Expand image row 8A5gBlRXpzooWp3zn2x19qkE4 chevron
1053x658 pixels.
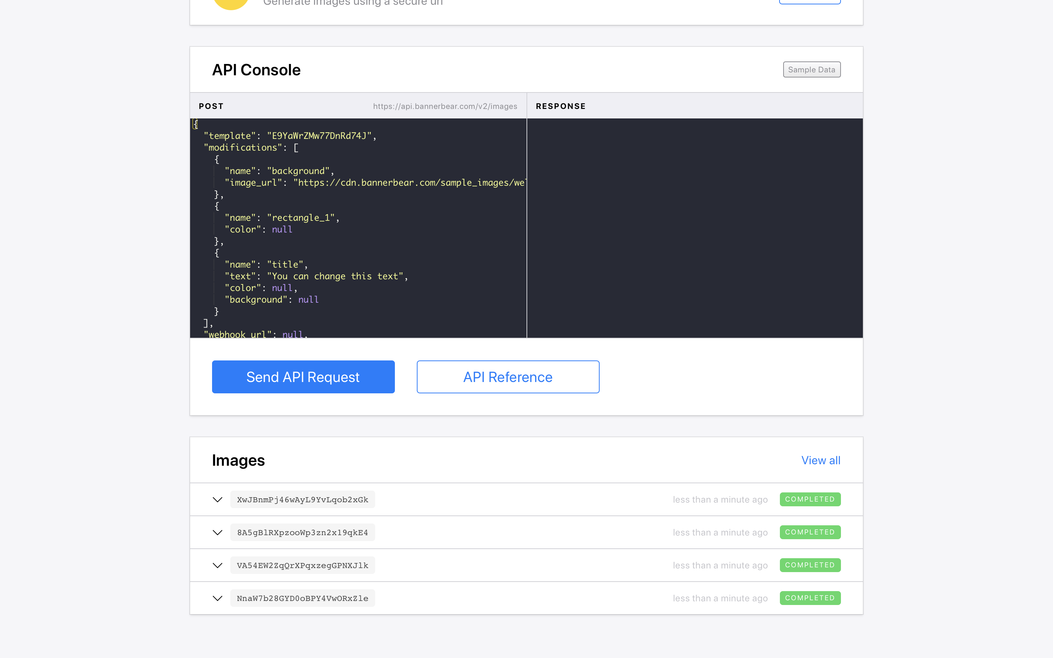click(x=218, y=533)
